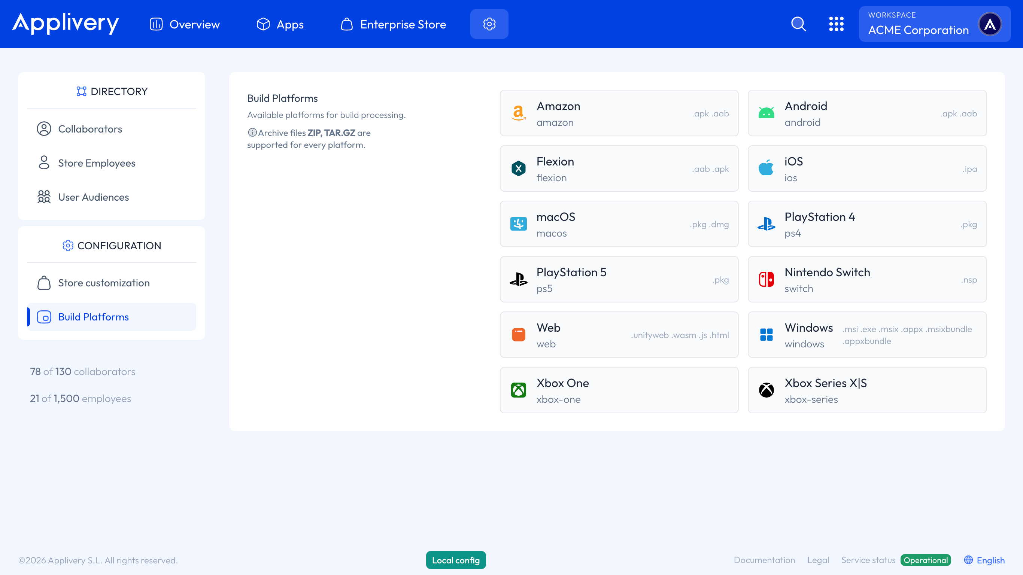
Task: Click the Nintendo Switch logo icon
Action: tap(767, 279)
